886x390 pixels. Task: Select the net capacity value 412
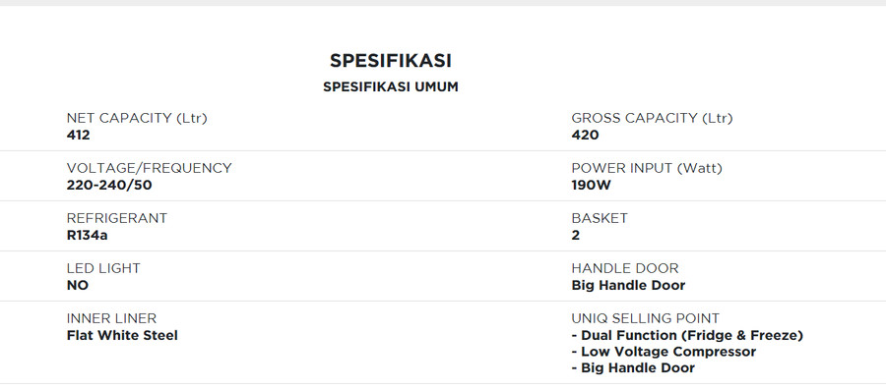[78, 136]
